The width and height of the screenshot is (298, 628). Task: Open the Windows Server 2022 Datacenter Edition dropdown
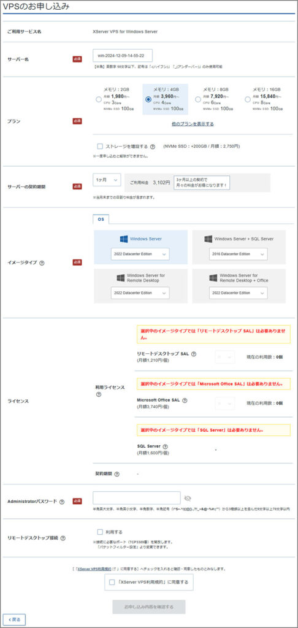point(140,254)
